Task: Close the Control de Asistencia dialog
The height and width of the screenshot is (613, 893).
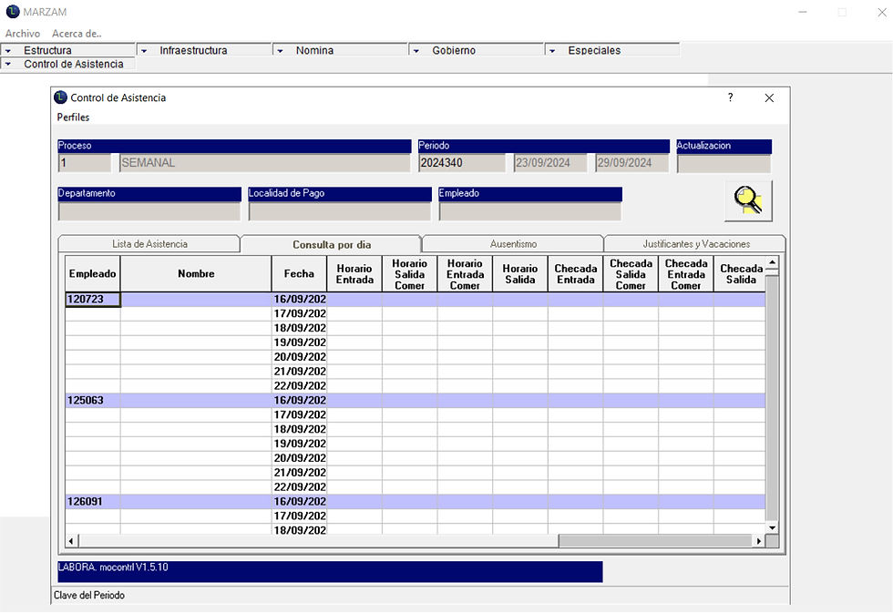Action: click(769, 97)
